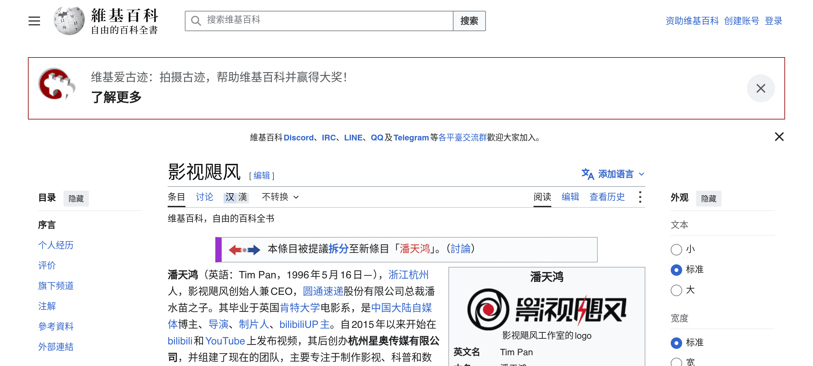Select the 小 text size option
The height and width of the screenshot is (366, 813).
(x=676, y=249)
